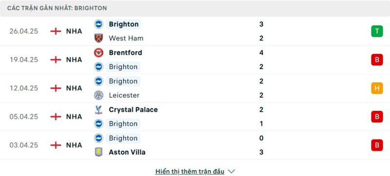Select Crystal Palace team name
Image resolution: width=390 pixels, height=176 pixels.
click(133, 109)
